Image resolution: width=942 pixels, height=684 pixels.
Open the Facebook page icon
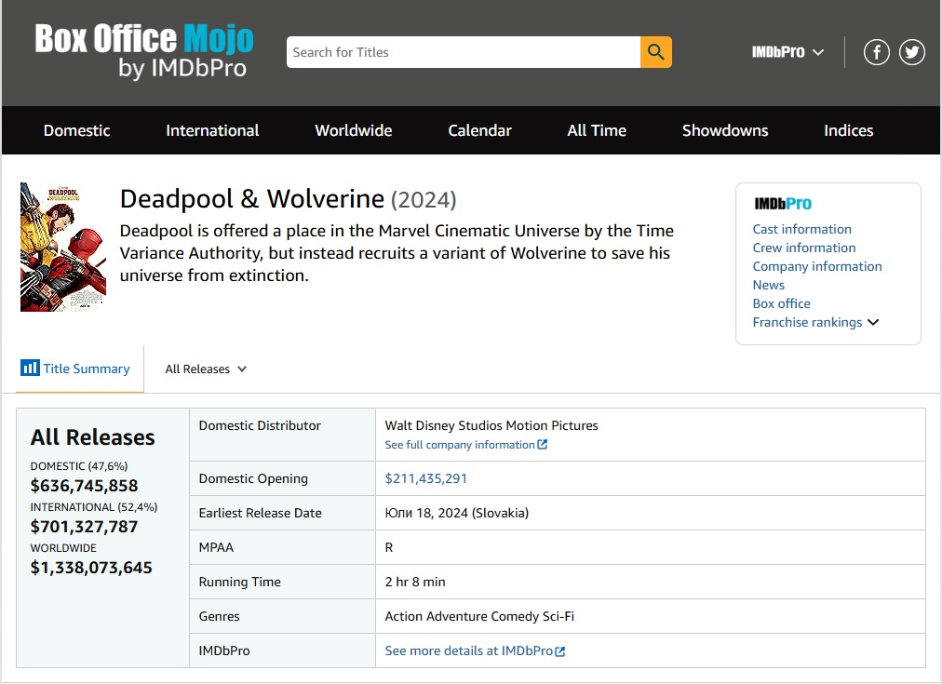tap(877, 52)
